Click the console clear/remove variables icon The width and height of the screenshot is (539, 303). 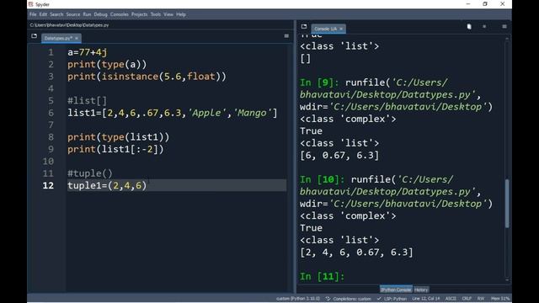469,26
